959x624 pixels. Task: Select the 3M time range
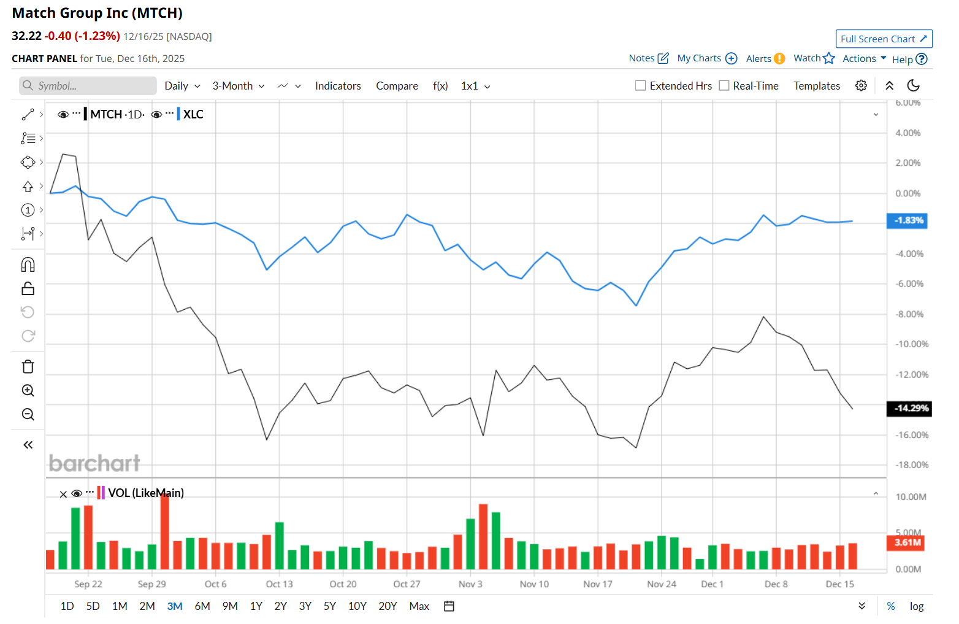tap(175, 606)
